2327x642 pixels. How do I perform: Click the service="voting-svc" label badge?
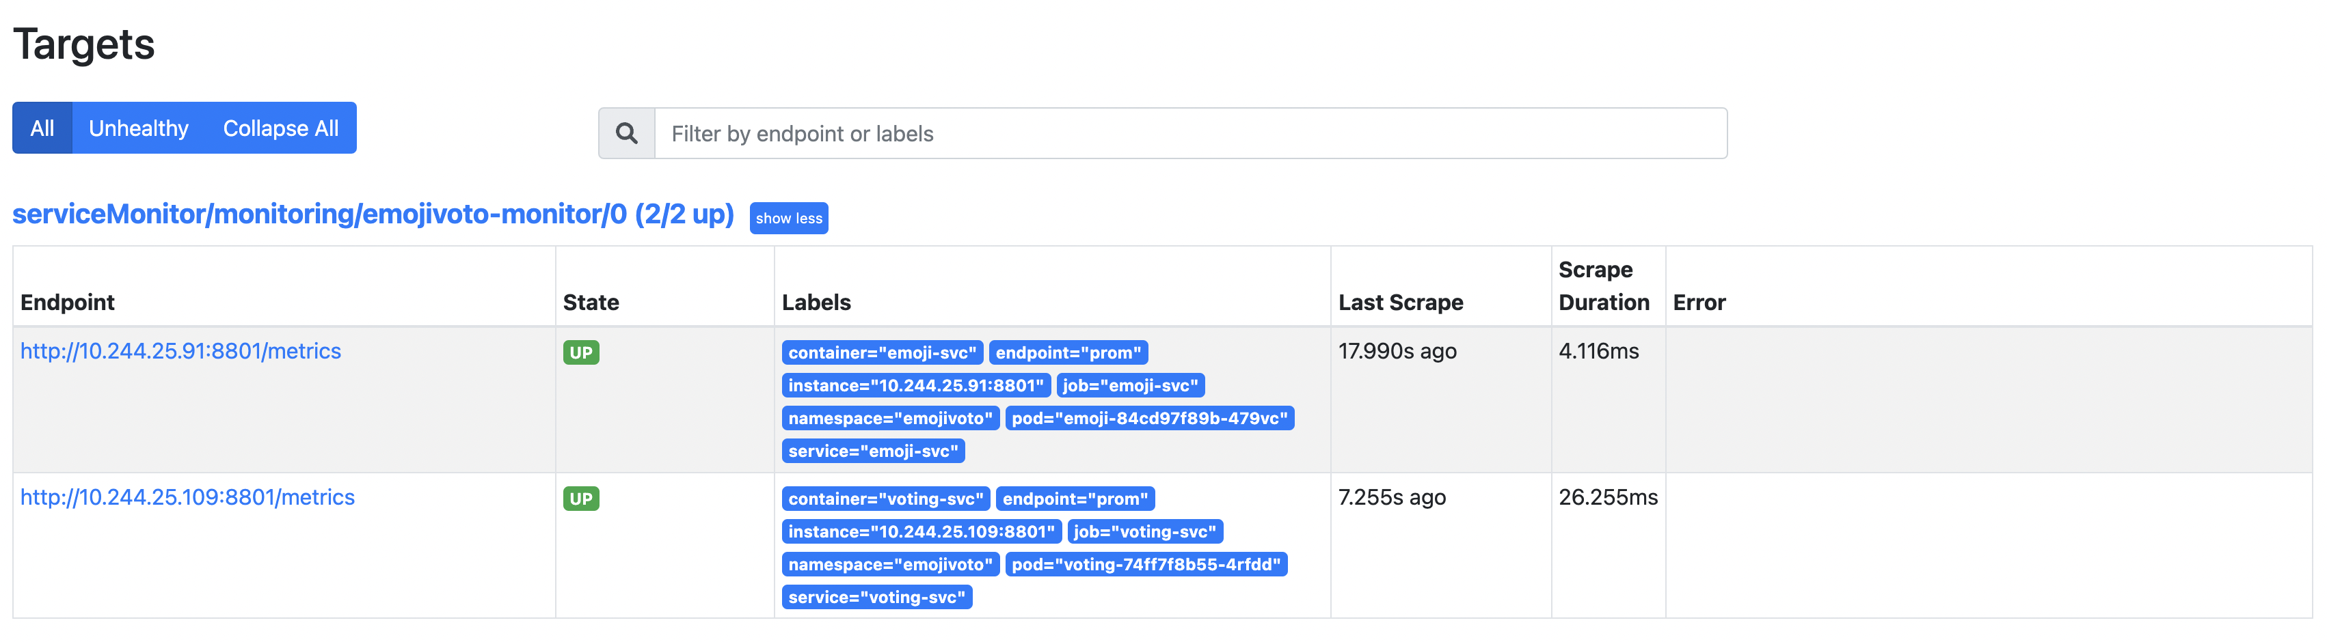(876, 597)
